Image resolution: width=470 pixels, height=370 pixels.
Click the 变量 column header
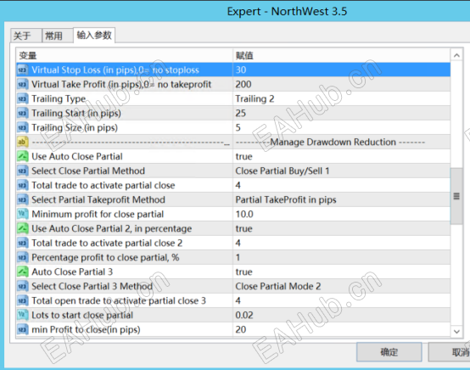pos(125,55)
